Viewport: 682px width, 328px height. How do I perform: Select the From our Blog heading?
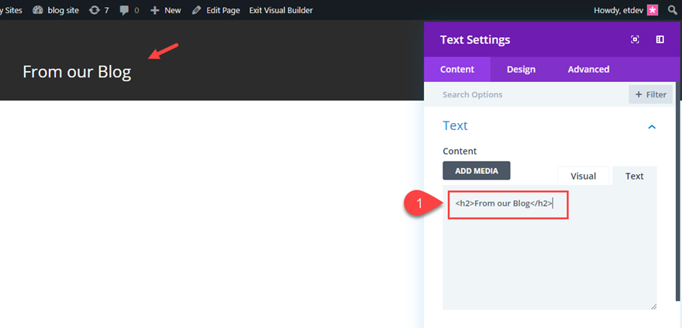point(77,72)
